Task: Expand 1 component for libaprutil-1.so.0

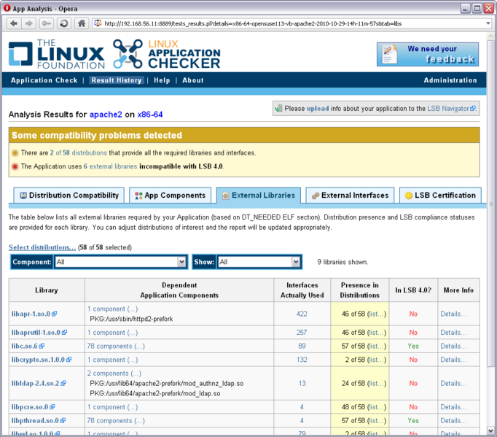Action: pyautogui.click(x=112, y=333)
